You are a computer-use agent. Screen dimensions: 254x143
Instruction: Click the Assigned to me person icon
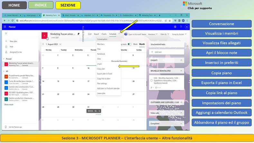click(6, 52)
